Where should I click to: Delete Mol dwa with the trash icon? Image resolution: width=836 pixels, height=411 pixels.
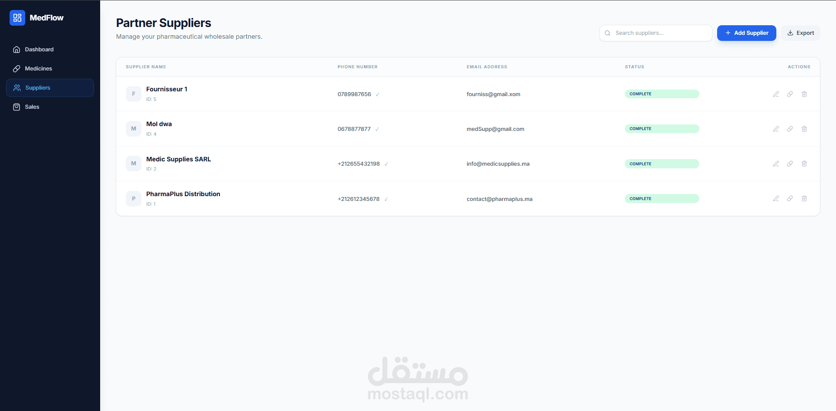coord(804,129)
